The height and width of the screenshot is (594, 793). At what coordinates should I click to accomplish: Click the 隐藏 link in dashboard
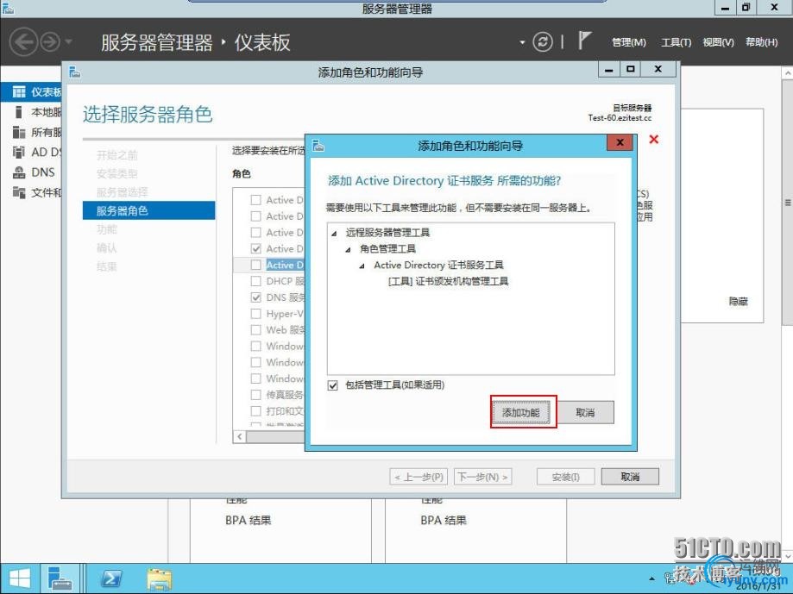(738, 302)
